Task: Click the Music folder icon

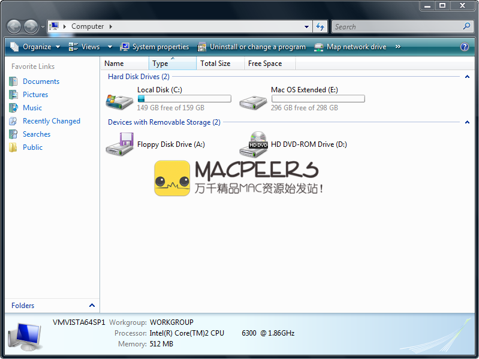Action: point(13,107)
